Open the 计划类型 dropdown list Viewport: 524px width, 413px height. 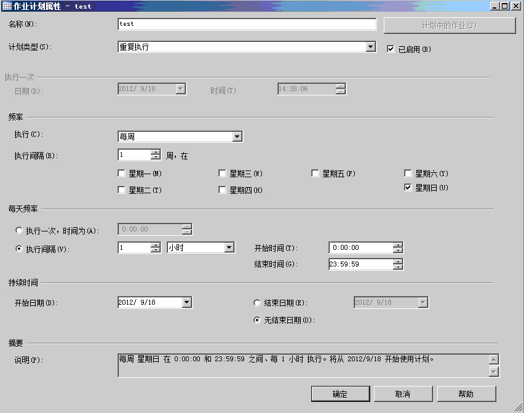coord(370,47)
